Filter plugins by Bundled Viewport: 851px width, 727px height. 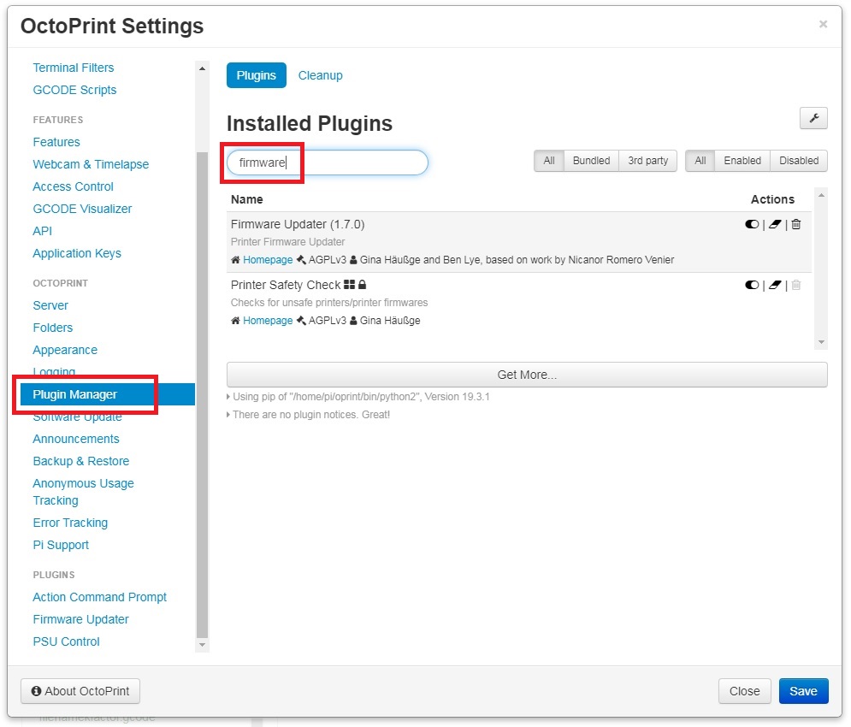pos(591,161)
